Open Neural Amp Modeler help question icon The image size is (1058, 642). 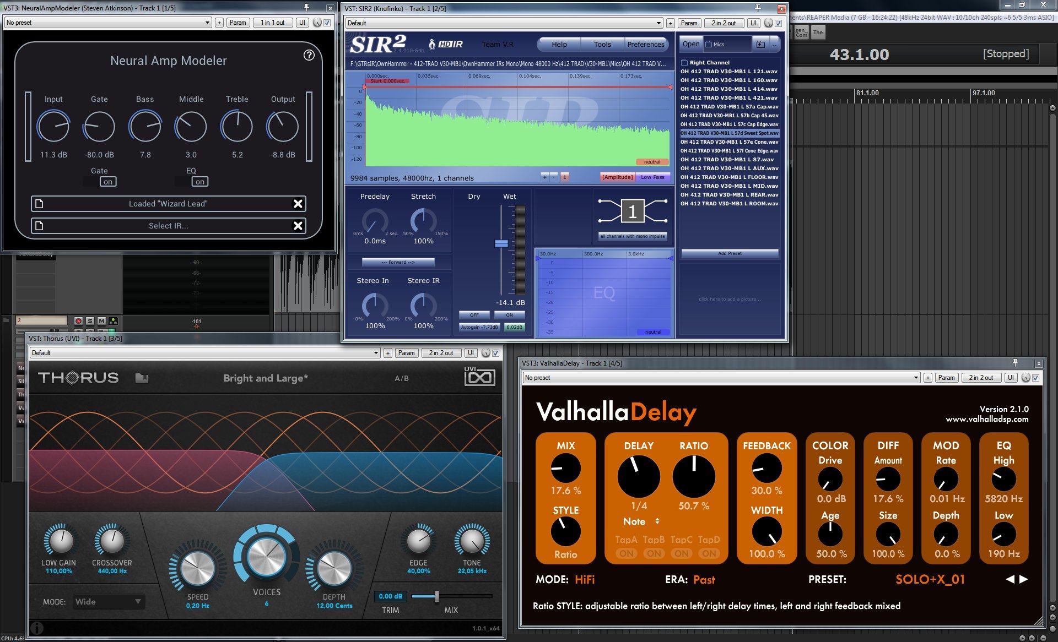(309, 55)
